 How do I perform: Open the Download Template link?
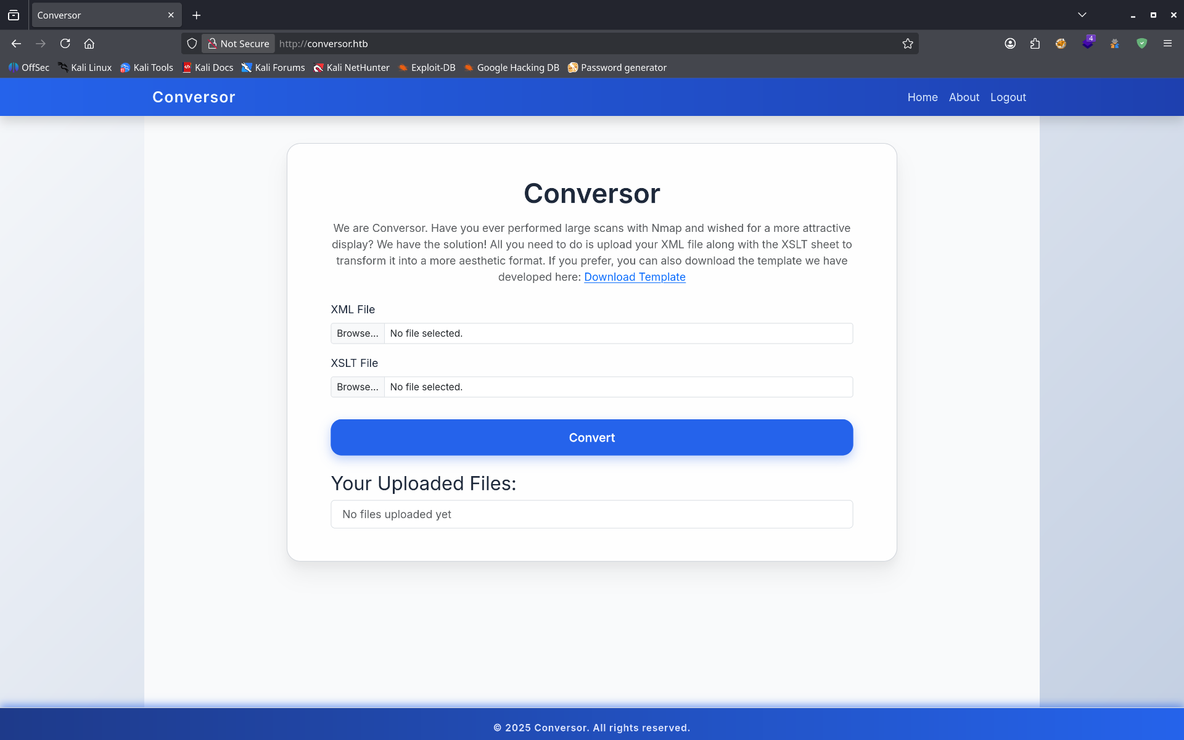[x=635, y=277]
